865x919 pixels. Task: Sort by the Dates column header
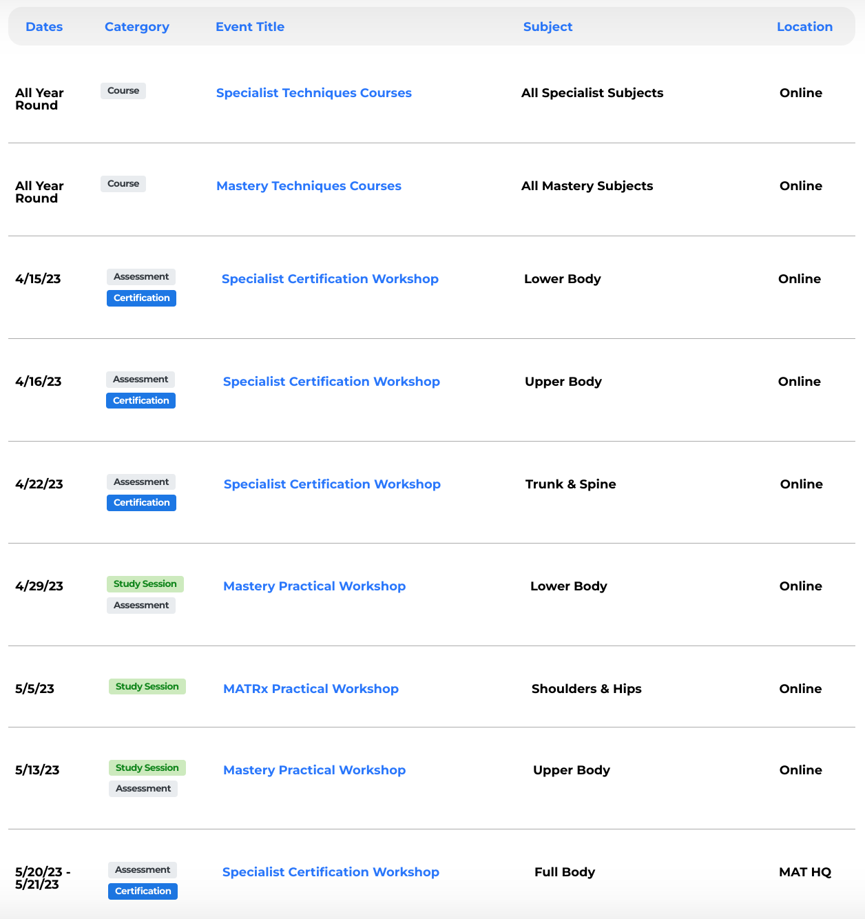(x=44, y=27)
